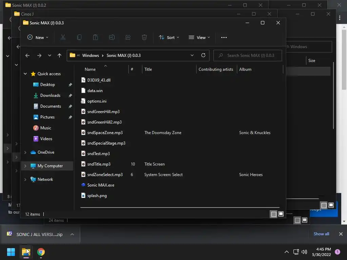Click the Copy icon in toolbar
Viewport: 347px width, 260px height.
[x=79, y=37]
